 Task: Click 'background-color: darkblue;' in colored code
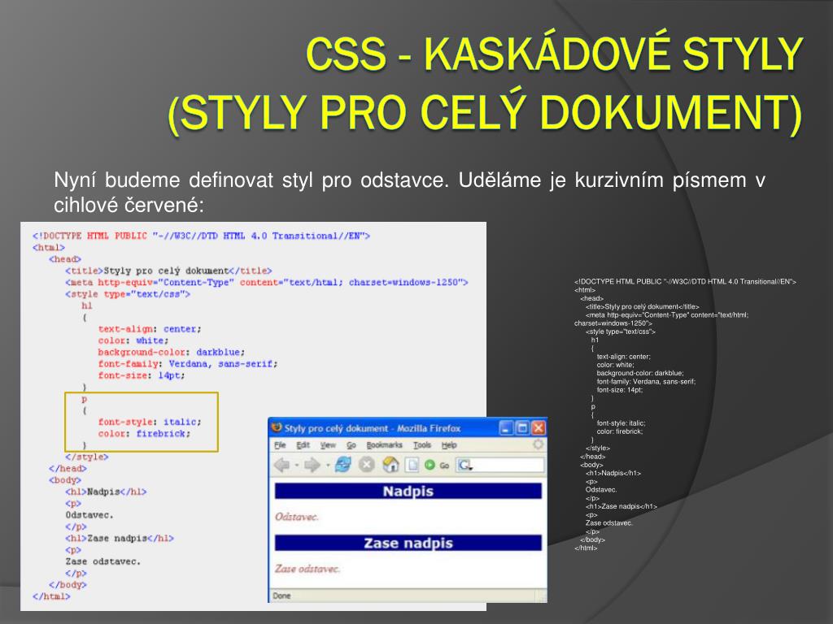(171, 353)
